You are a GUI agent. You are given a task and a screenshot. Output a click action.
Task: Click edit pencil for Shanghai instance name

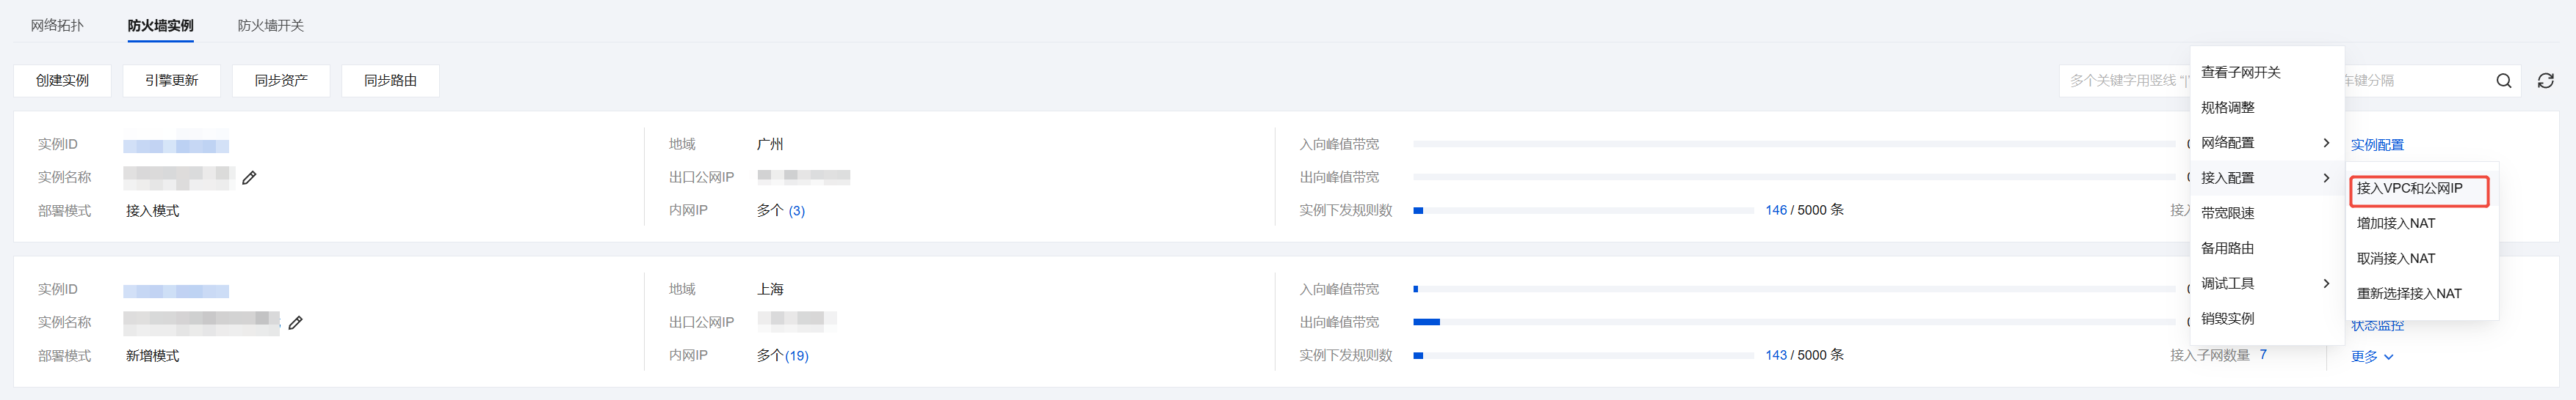pyautogui.click(x=295, y=322)
